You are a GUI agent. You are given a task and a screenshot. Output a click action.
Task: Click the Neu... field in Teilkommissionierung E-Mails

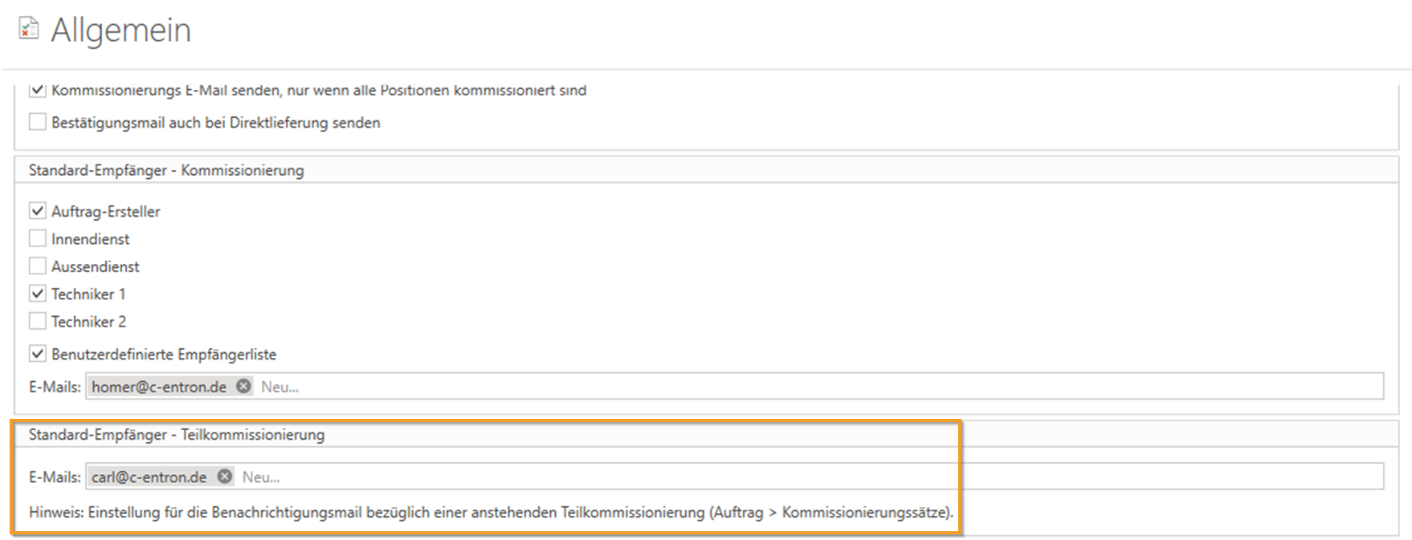pyautogui.click(x=803, y=477)
